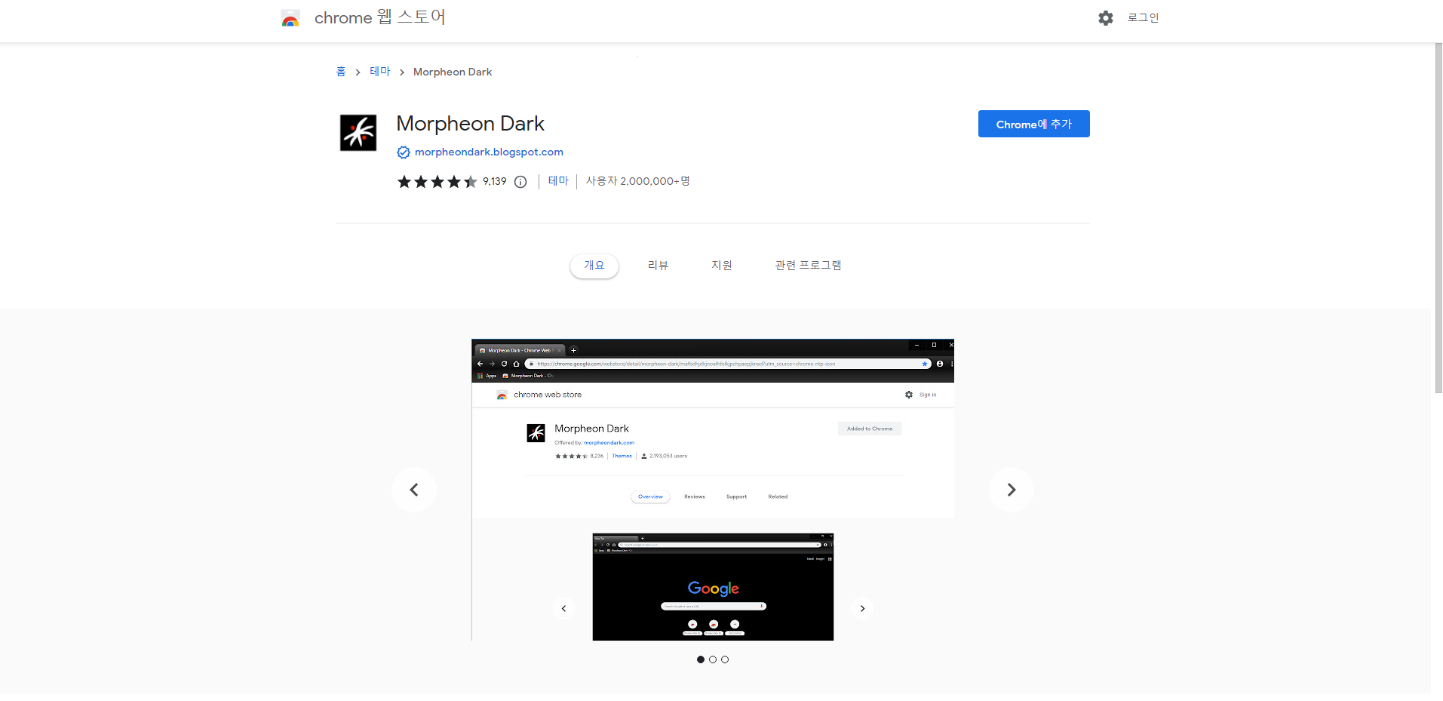Click the 로그인 sign-in link

pos(1143,18)
